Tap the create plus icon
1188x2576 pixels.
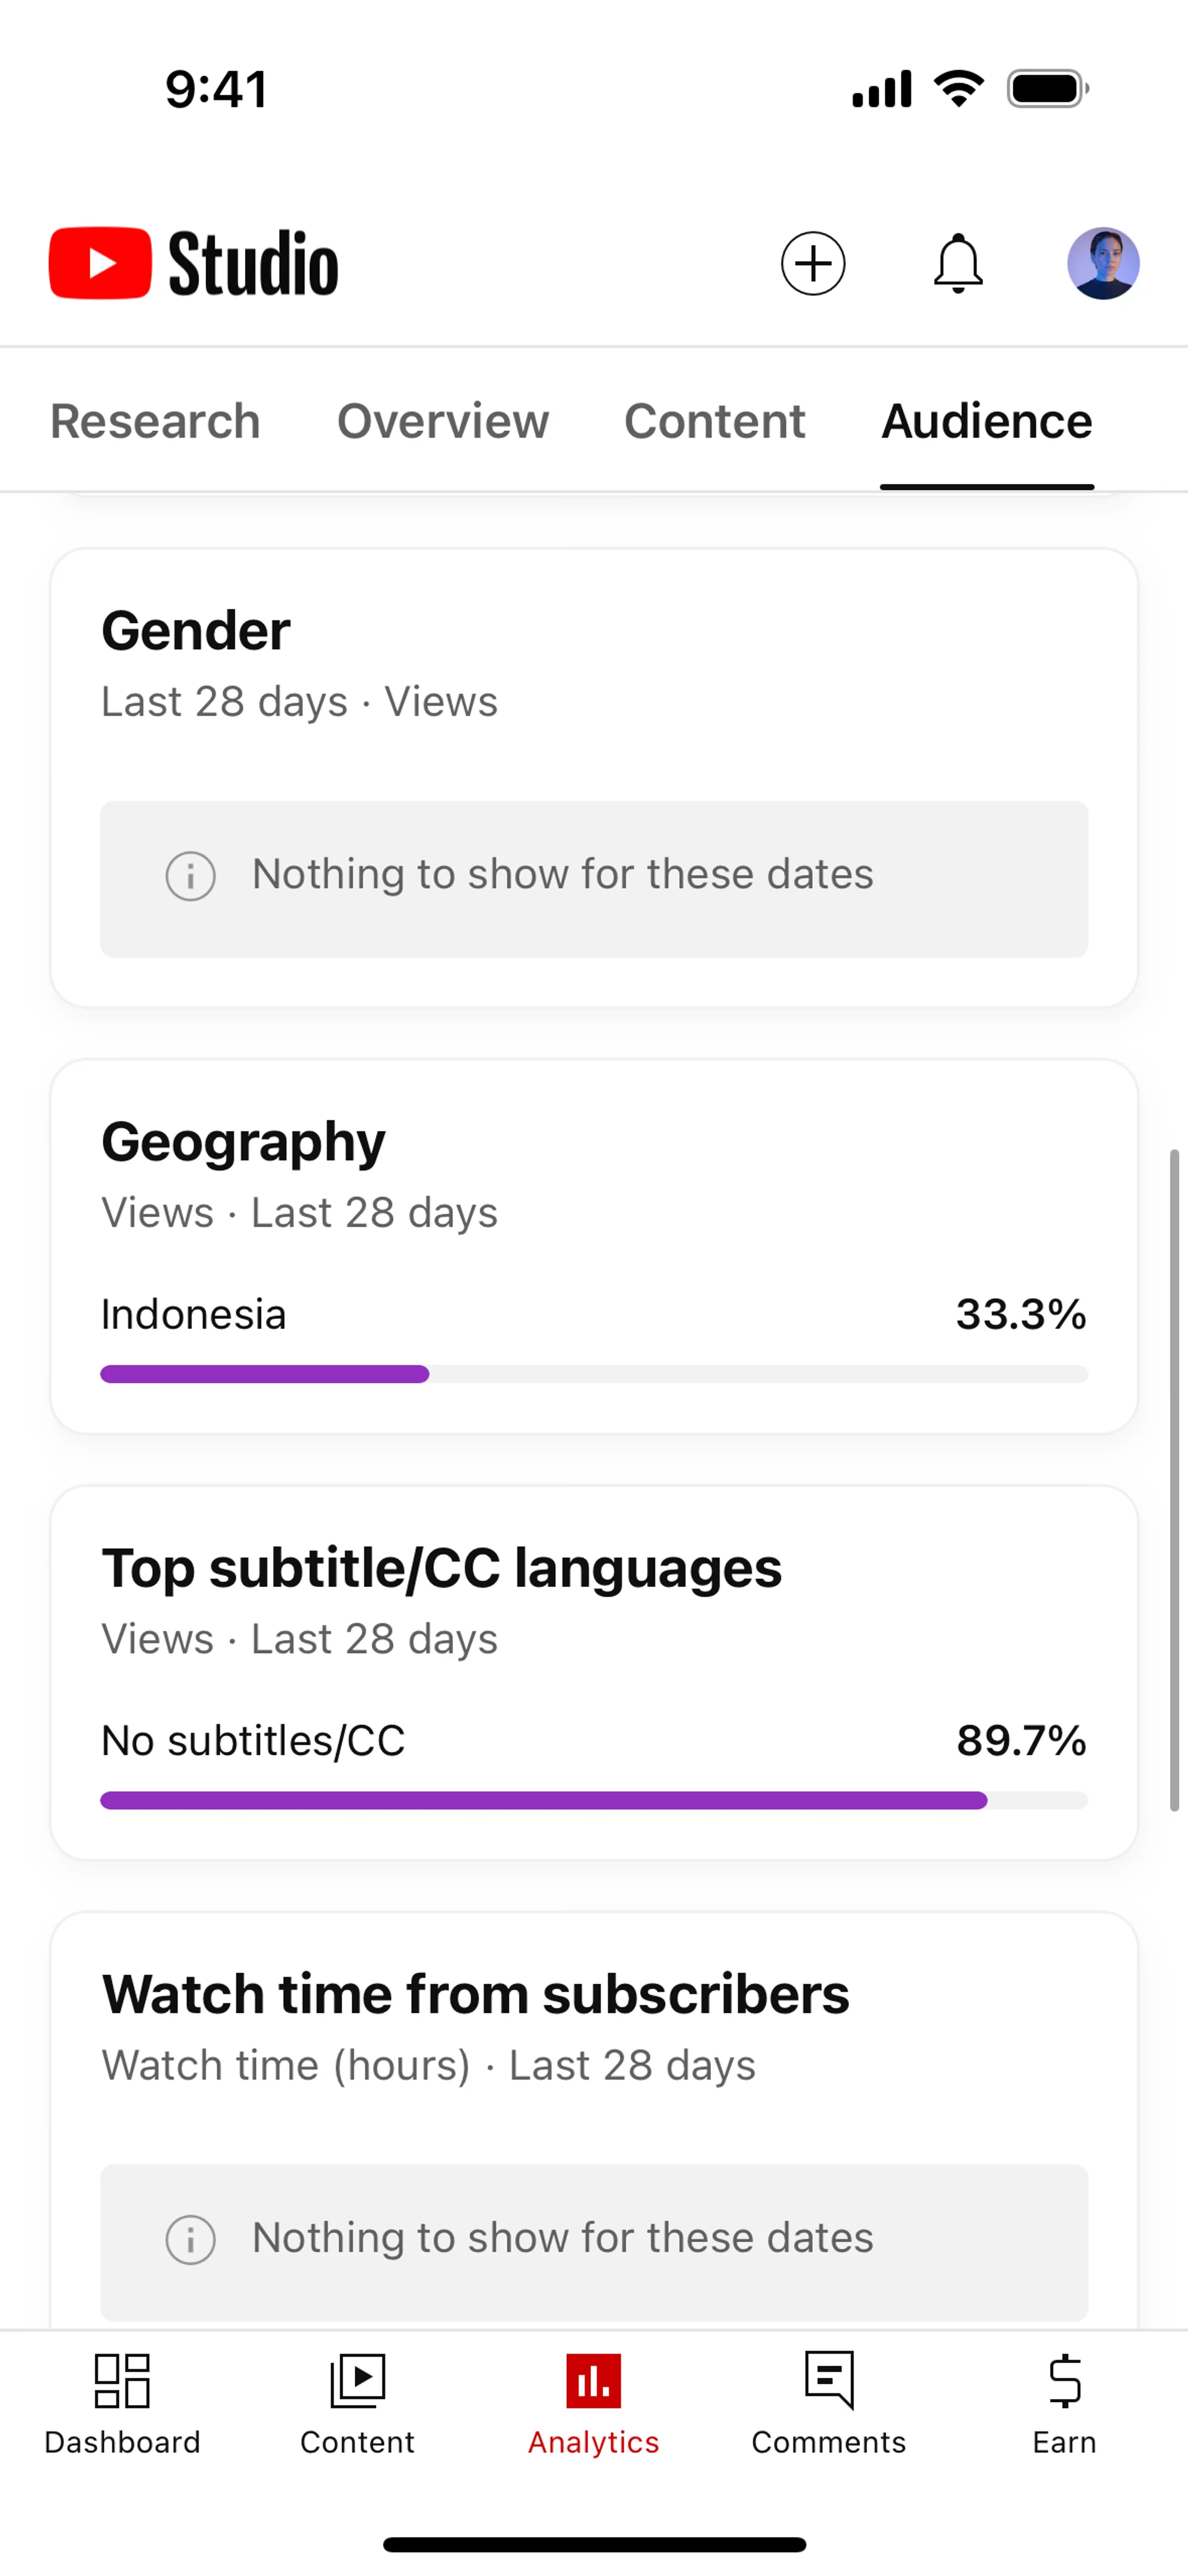pyautogui.click(x=813, y=264)
